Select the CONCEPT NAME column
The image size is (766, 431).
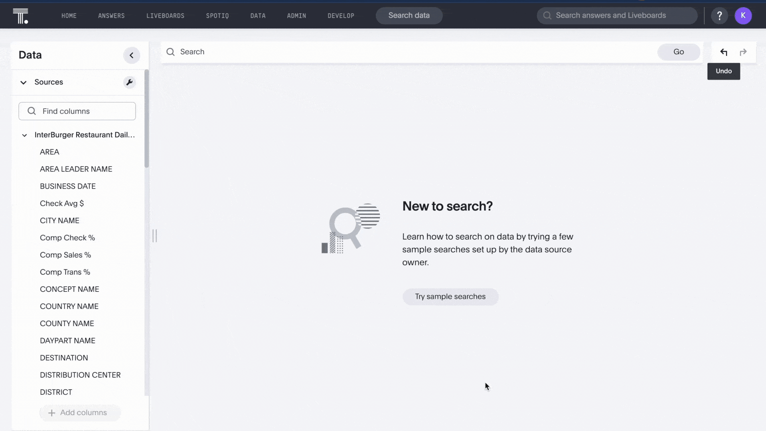click(69, 289)
